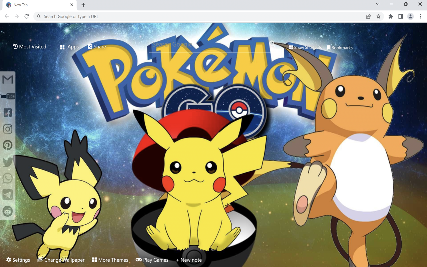Viewport: 427px width, 267px height.
Task: Click the search magnifier icon on page
Action: [x=272, y=44]
